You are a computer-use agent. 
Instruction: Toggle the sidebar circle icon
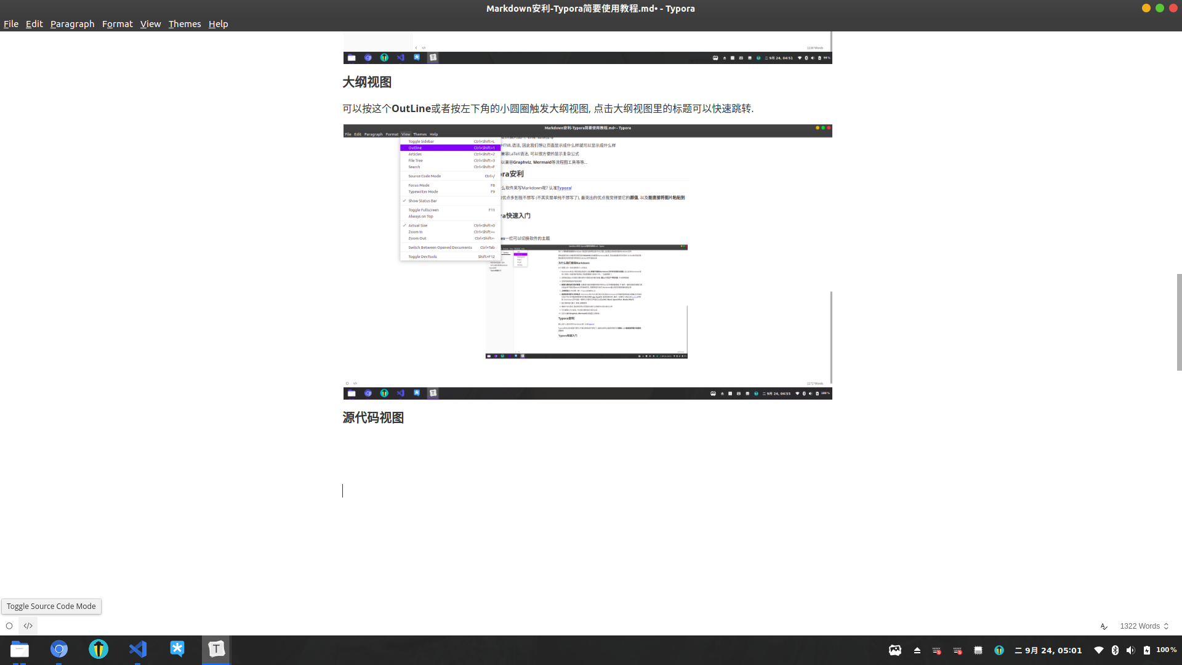click(9, 626)
